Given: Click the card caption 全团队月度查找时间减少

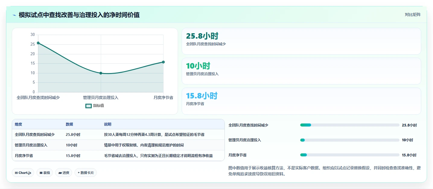Looking at the screenshot, I should (206, 44).
